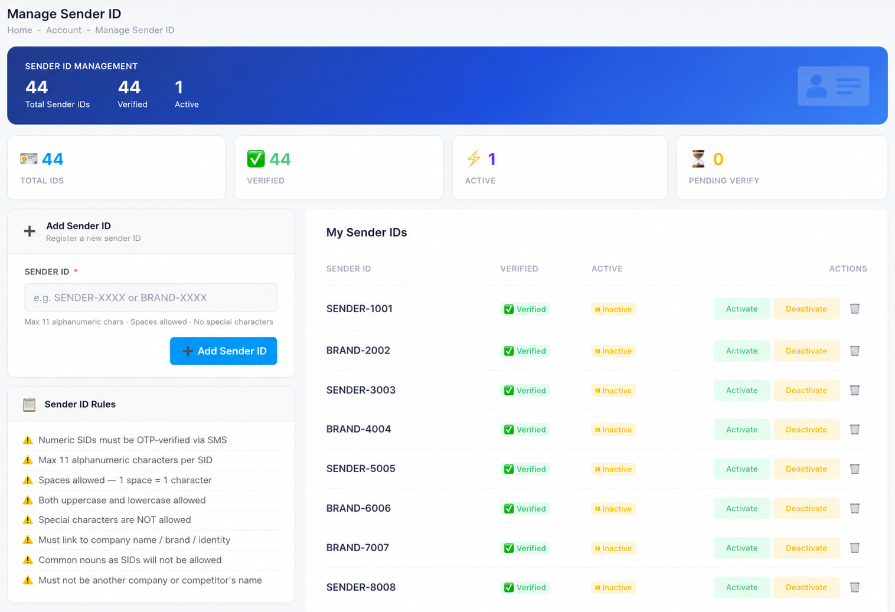Click Verified badge for SENDER-8008
The height and width of the screenshot is (612, 895).
[525, 587]
